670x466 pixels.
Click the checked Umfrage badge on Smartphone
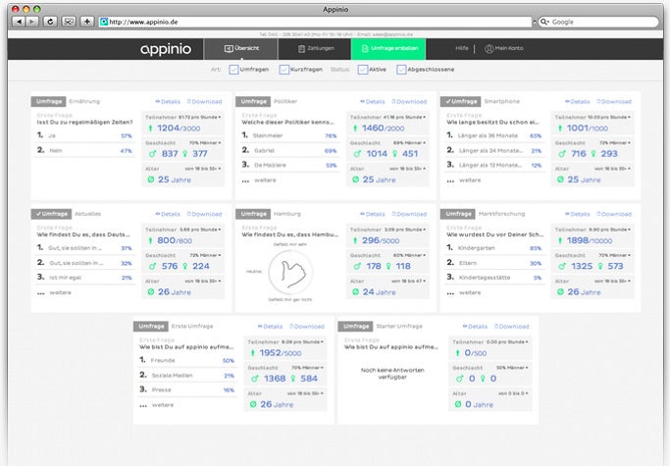[x=460, y=101]
